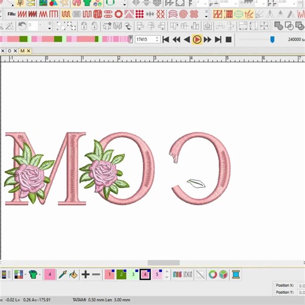Click the fast rewind double-arrow button
The image size is (305, 305).
point(177,39)
